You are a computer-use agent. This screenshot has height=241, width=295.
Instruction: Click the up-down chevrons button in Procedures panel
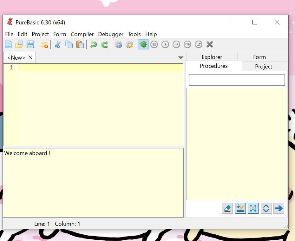pyautogui.click(x=266, y=208)
